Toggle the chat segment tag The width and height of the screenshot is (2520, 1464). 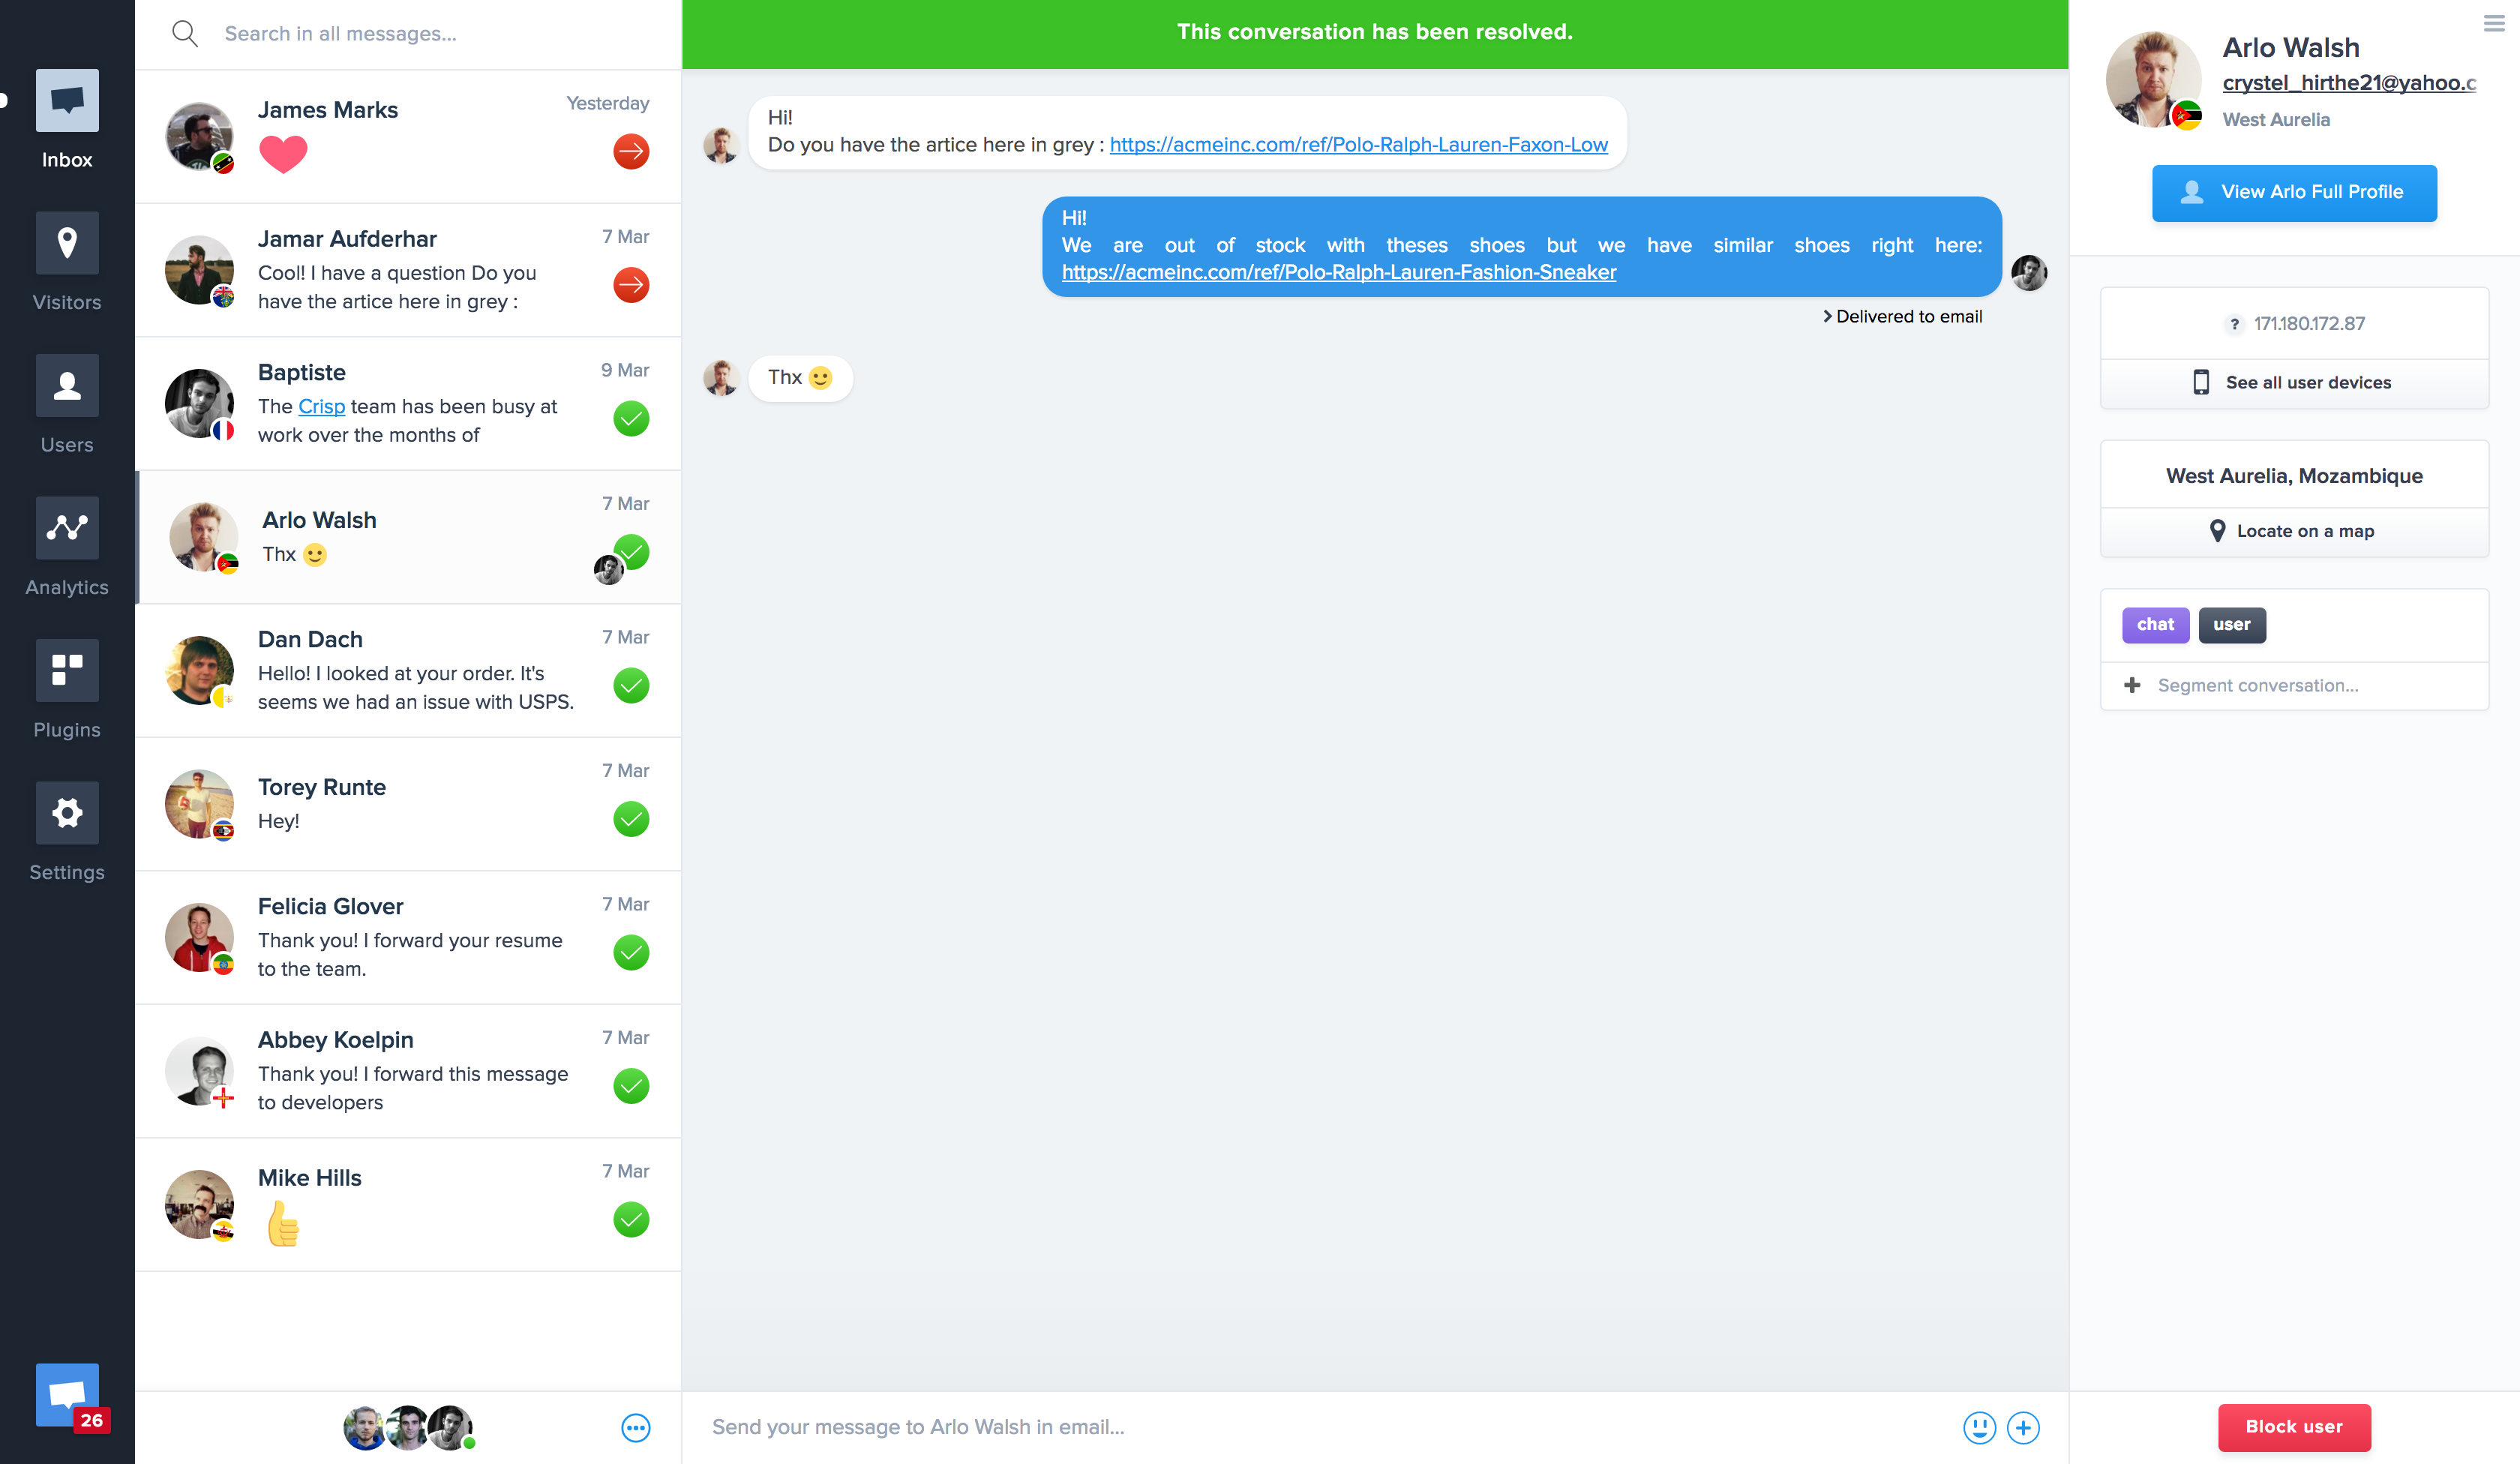(x=2154, y=624)
